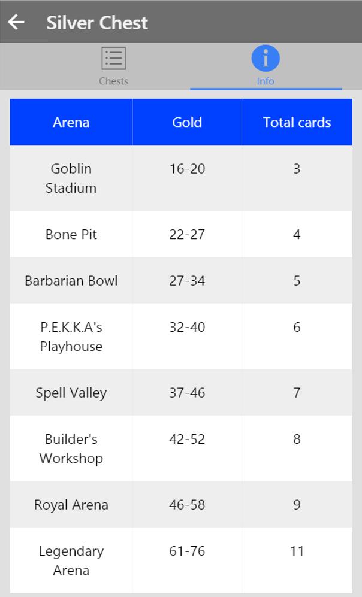
Task: Select the Goblin Stadium row
Action: (x=71, y=178)
